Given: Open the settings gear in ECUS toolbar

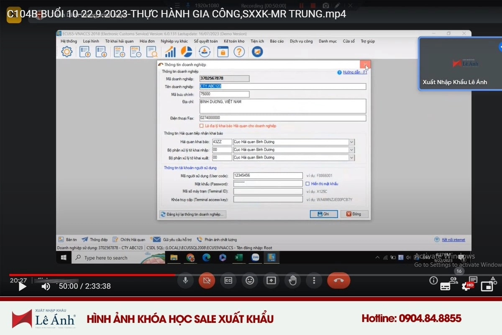Looking at the screenshot, I should coord(67,52).
